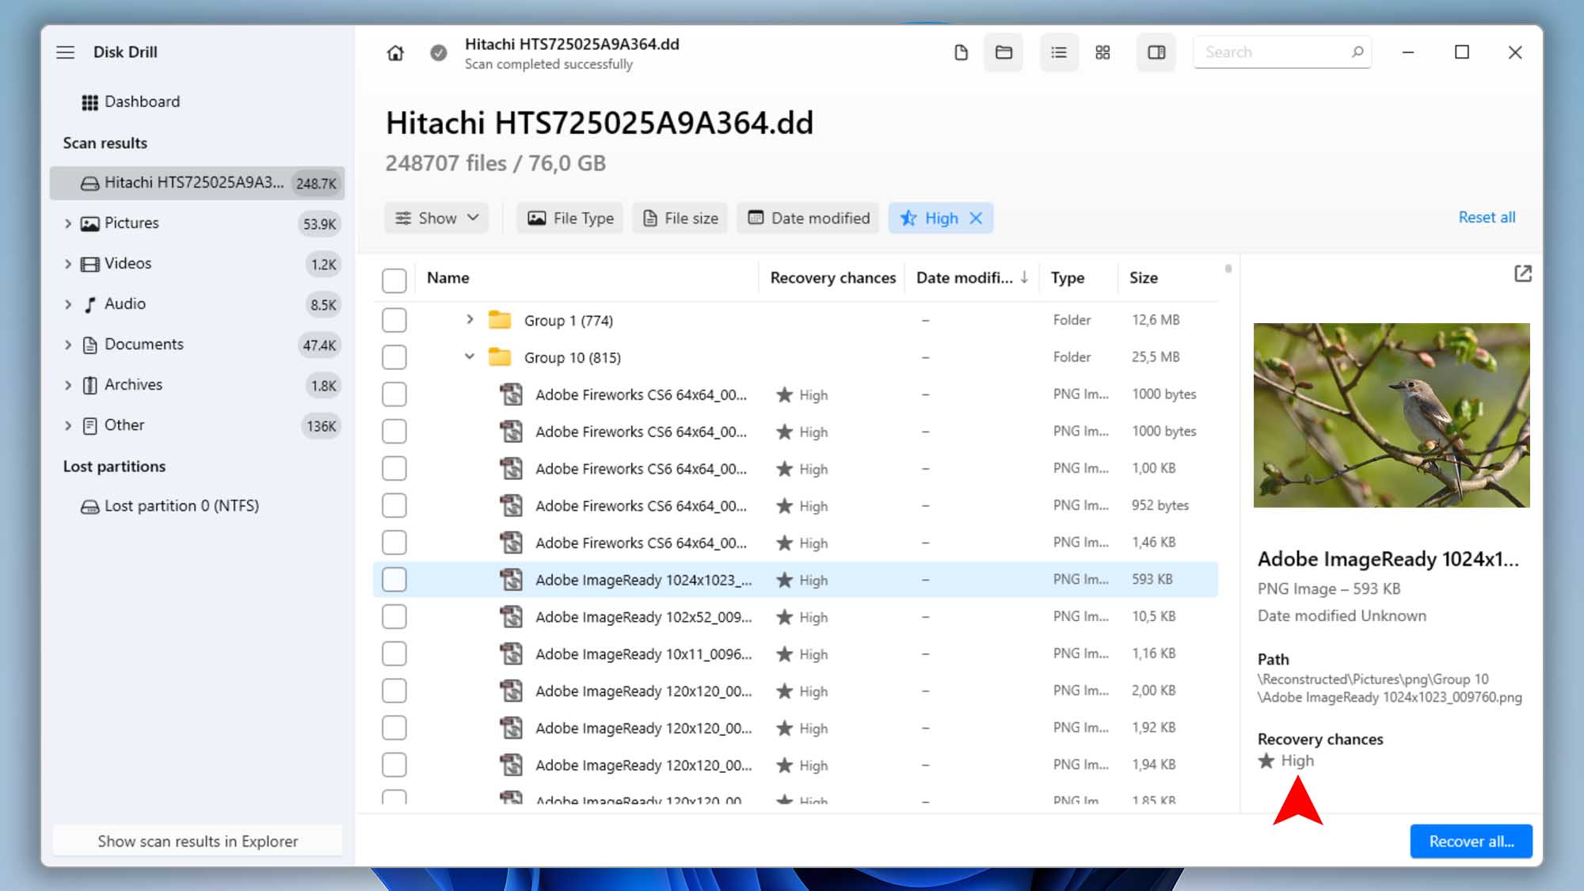Click the Audio note icon

pos(89,304)
